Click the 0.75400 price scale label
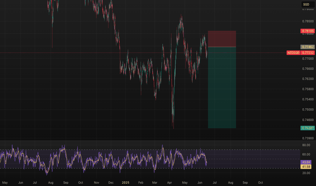 click(308, 99)
